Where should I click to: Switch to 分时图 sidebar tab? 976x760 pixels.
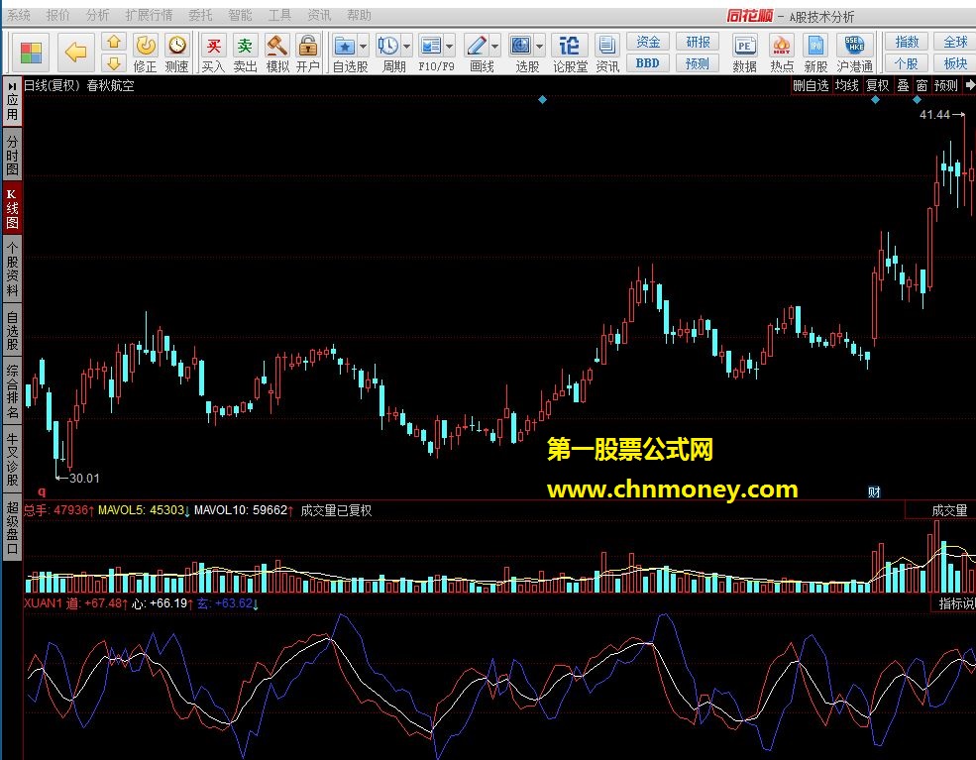(12, 155)
